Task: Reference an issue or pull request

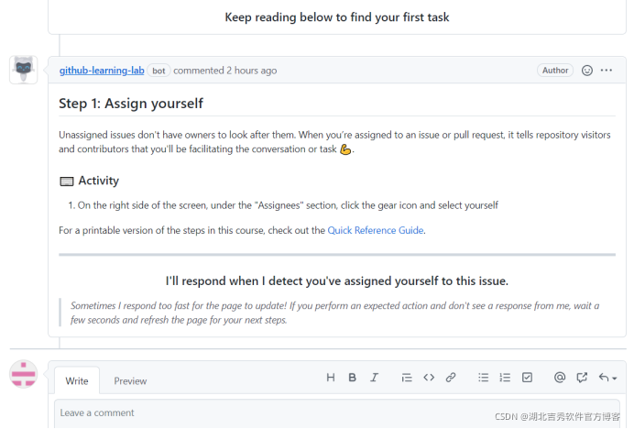Action: tap(582, 378)
